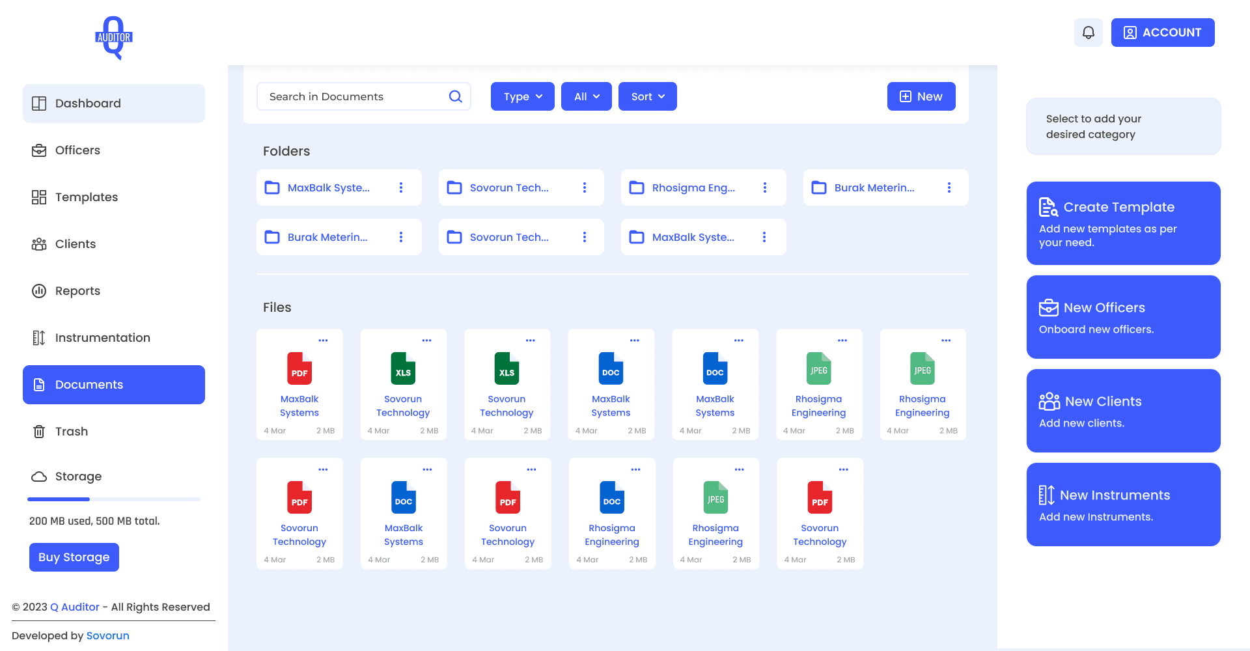This screenshot has width=1250, height=651.
Task: Open more options on second-row first Sovorun PDF
Action: [x=323, y=469]
